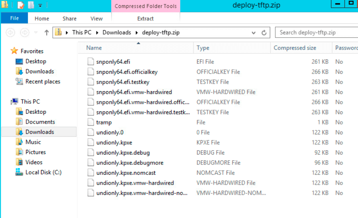
Task: Select the file undionly.0
Action: 110,132
